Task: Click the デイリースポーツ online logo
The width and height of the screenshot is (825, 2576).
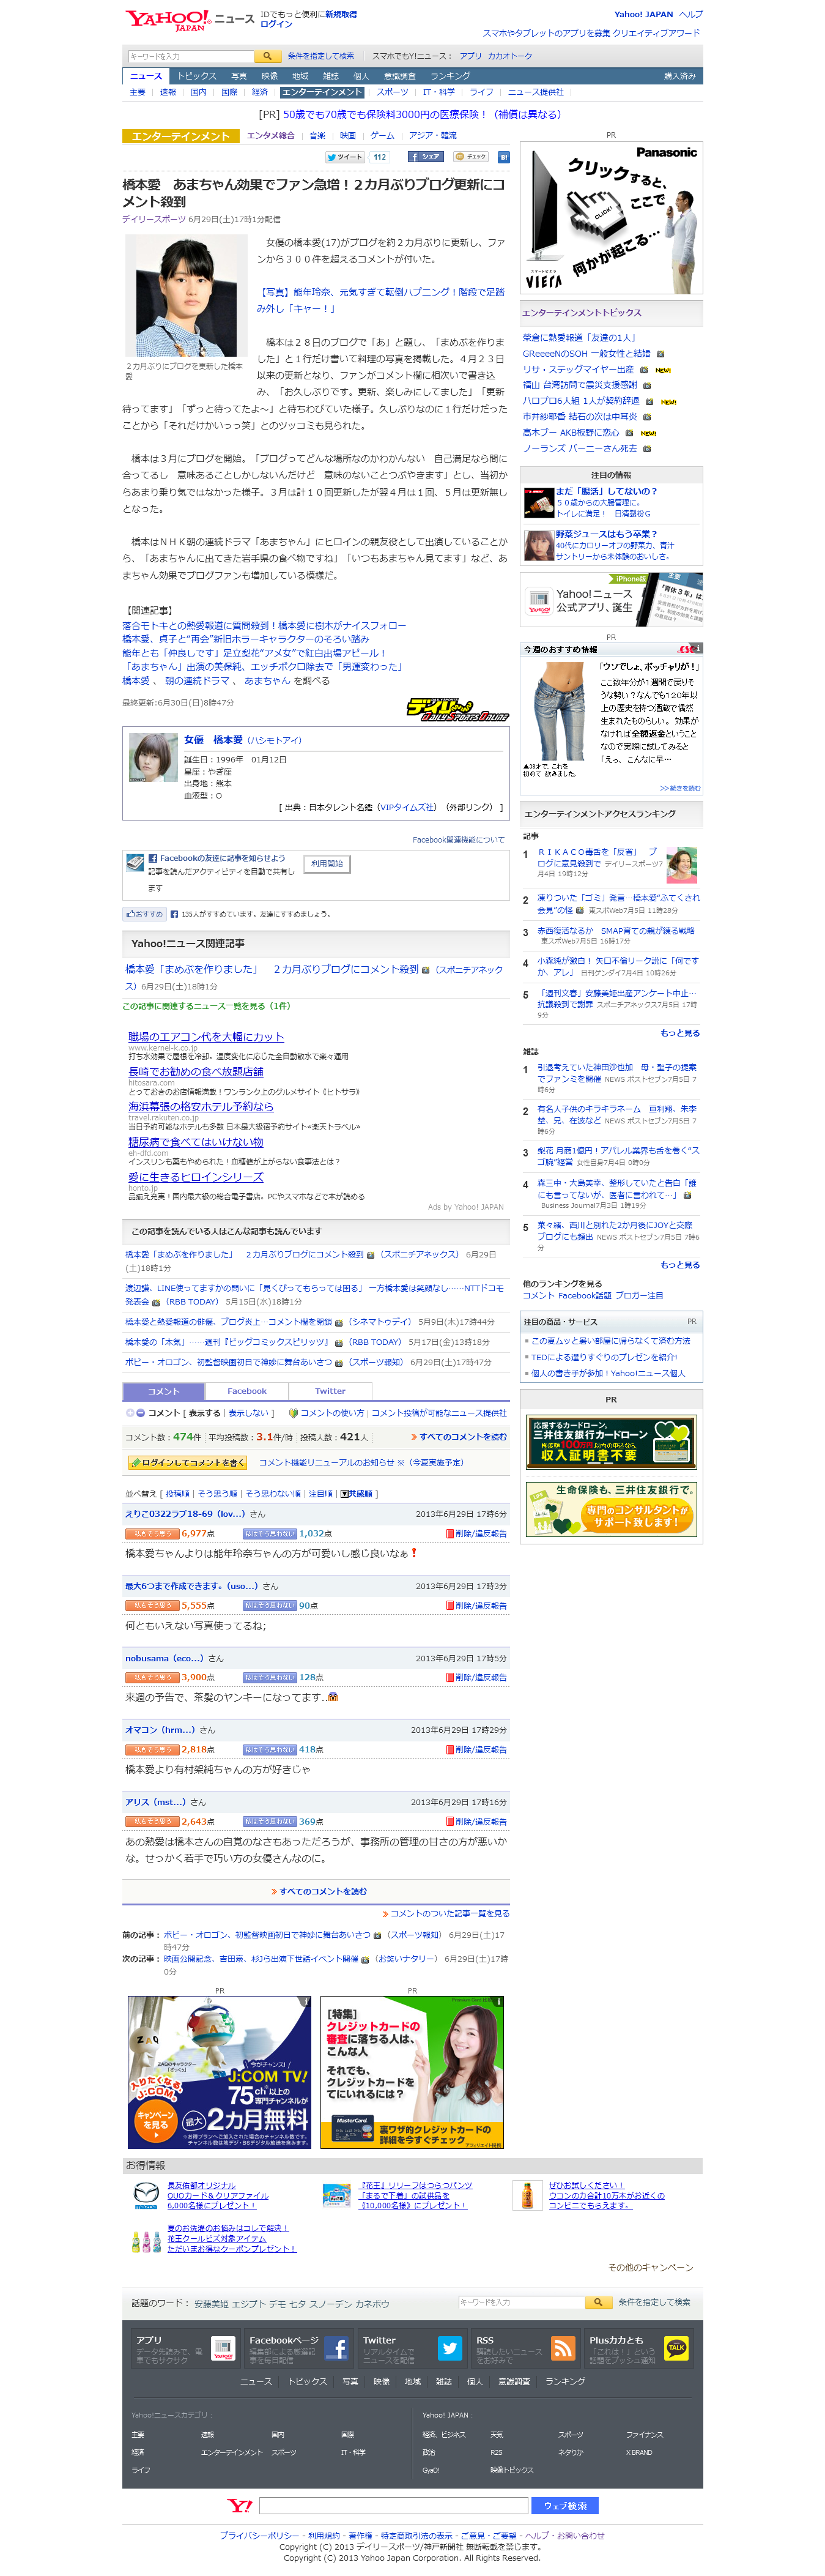Action: tap(457, 709)
